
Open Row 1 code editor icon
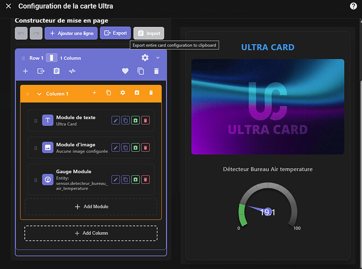click(x=72, y=71)
